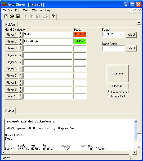Image resolution: width=143 pixels, height=161 pixels.
Task: Click main panel scrollbar up arrow
Action: point(139,22)
